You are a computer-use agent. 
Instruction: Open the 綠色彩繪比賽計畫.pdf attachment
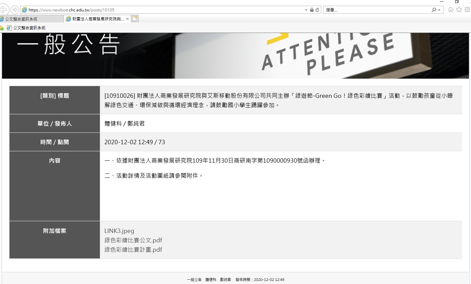pyautogui.click(x=133, y=250)
